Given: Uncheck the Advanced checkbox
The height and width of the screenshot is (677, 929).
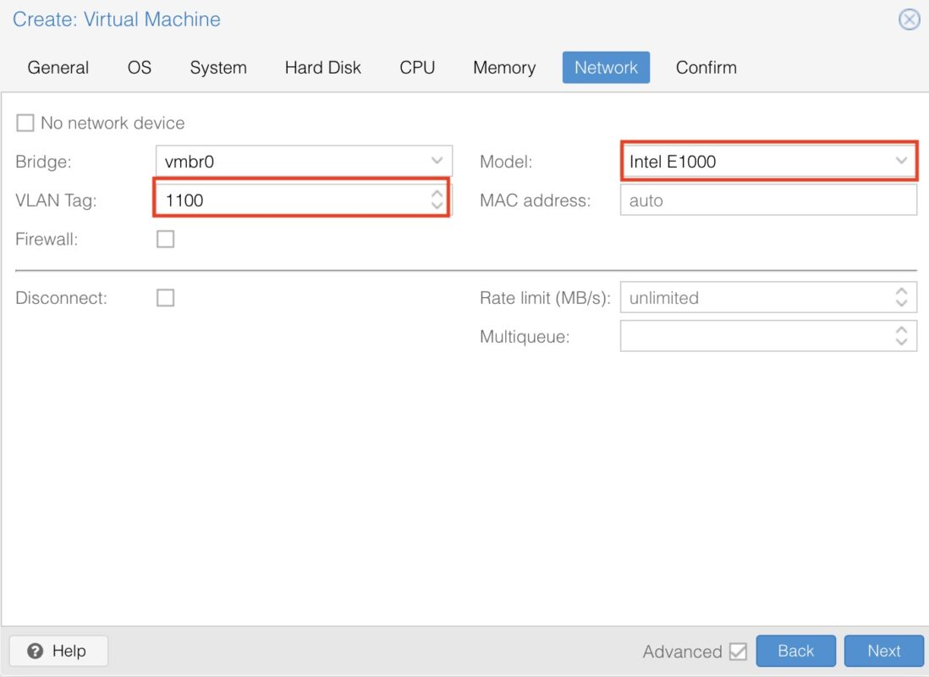Looking at the screenshot, I should [x=739, y=651].
